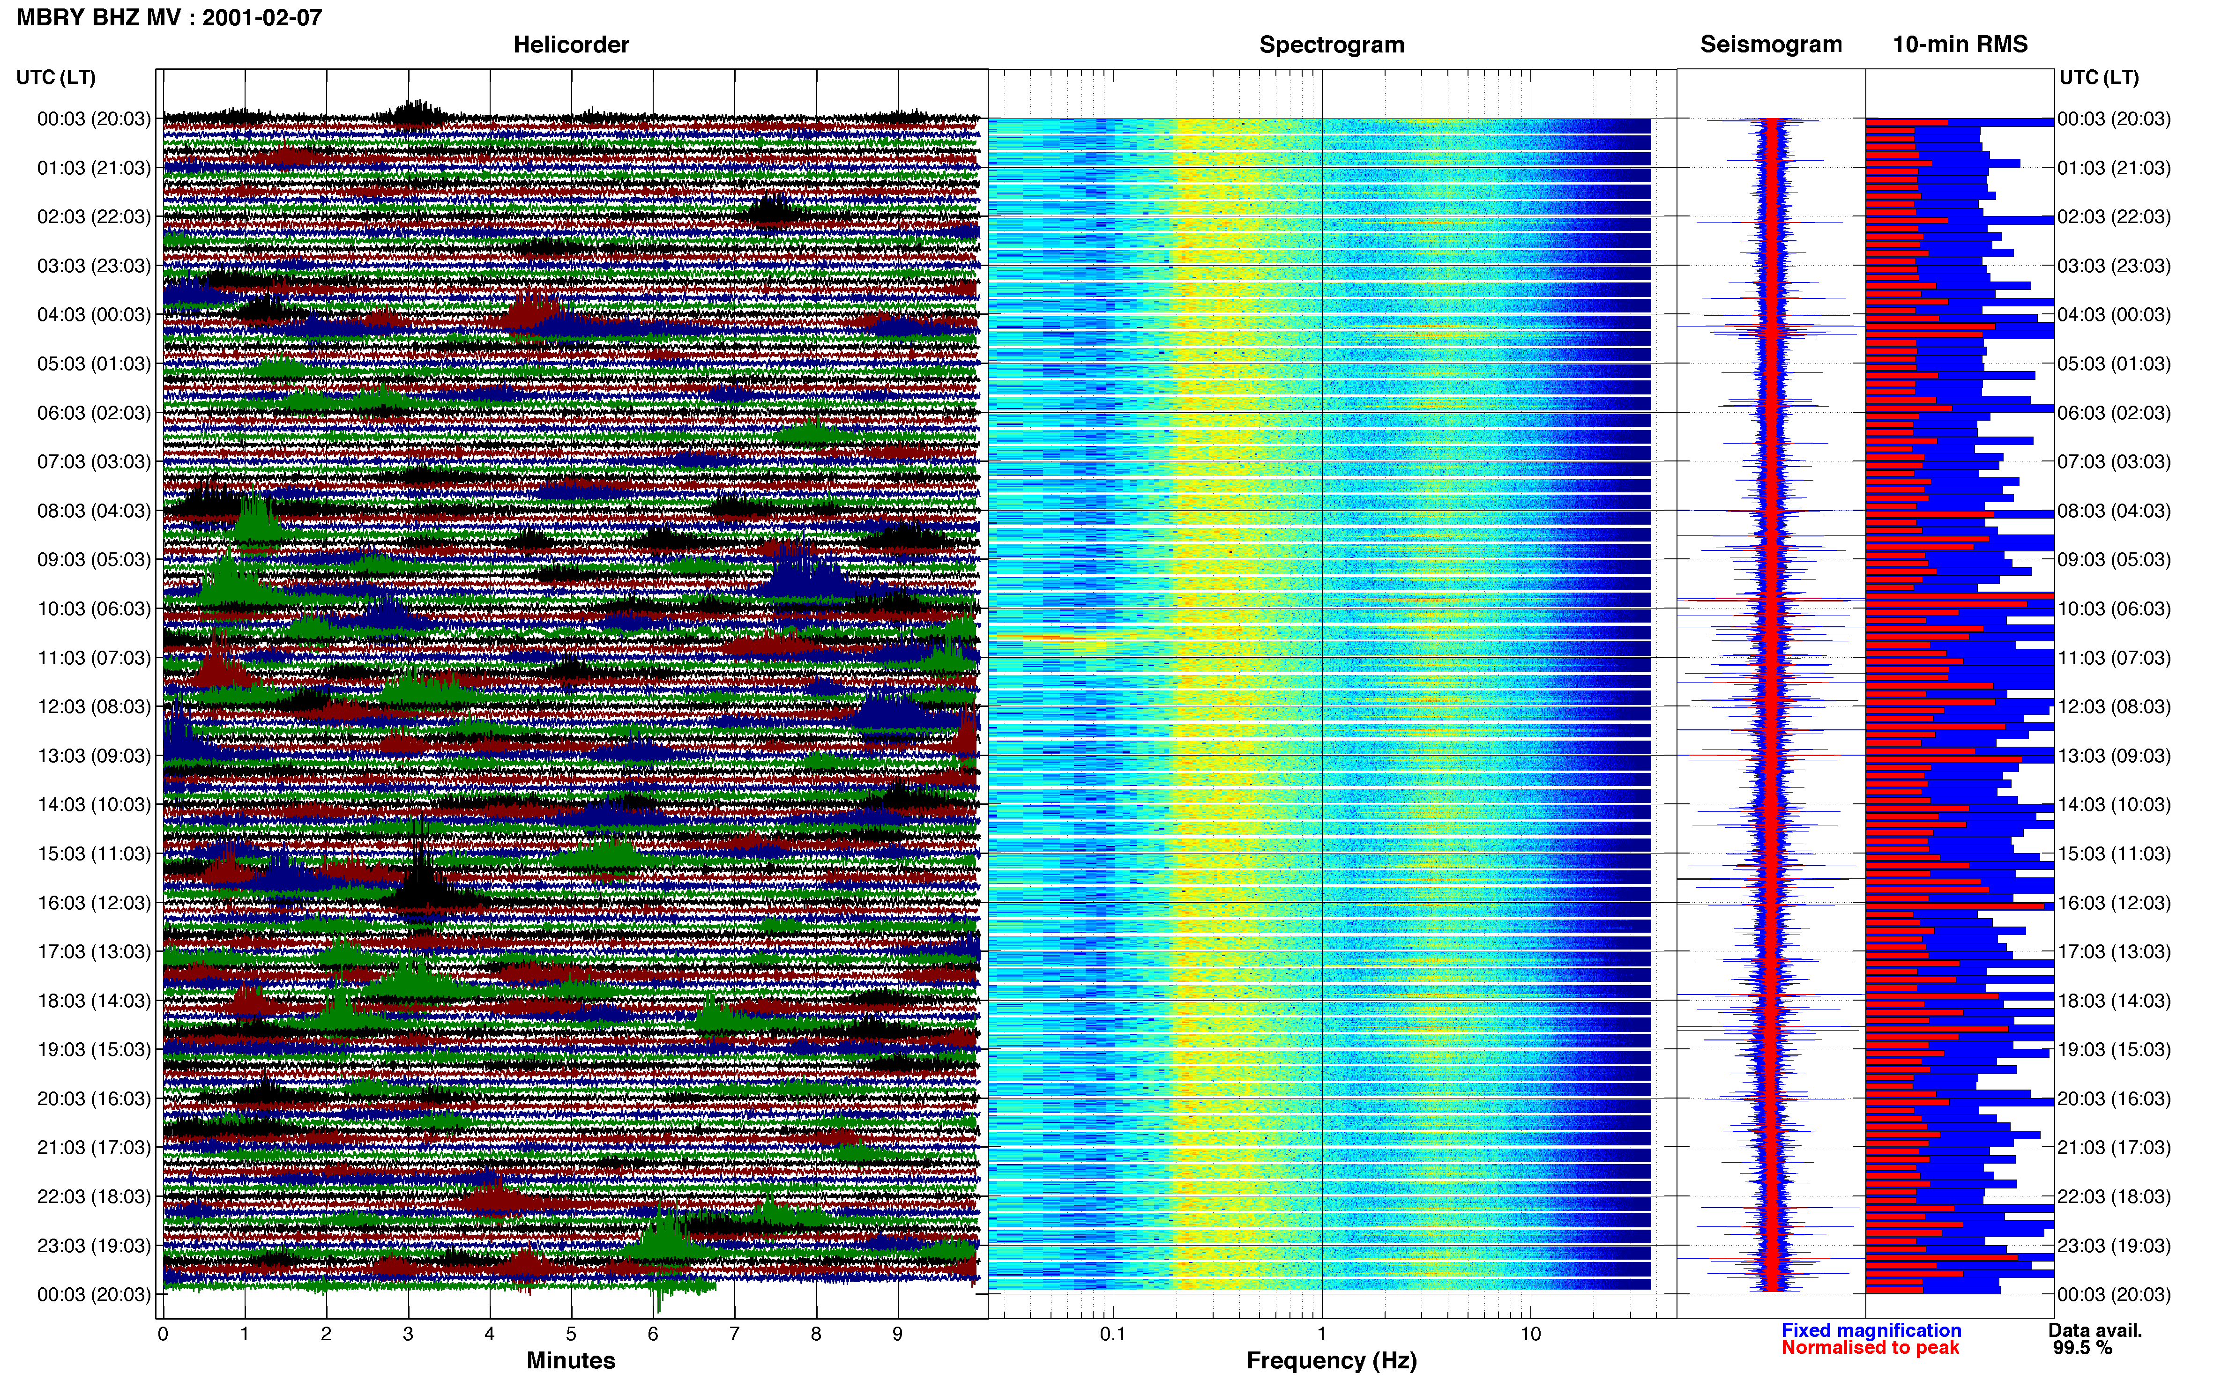Click the 10 tick on the Frequency axis
Image resolution: width=2221 pixels, height=1388 pixels.
point(1530,1334)
